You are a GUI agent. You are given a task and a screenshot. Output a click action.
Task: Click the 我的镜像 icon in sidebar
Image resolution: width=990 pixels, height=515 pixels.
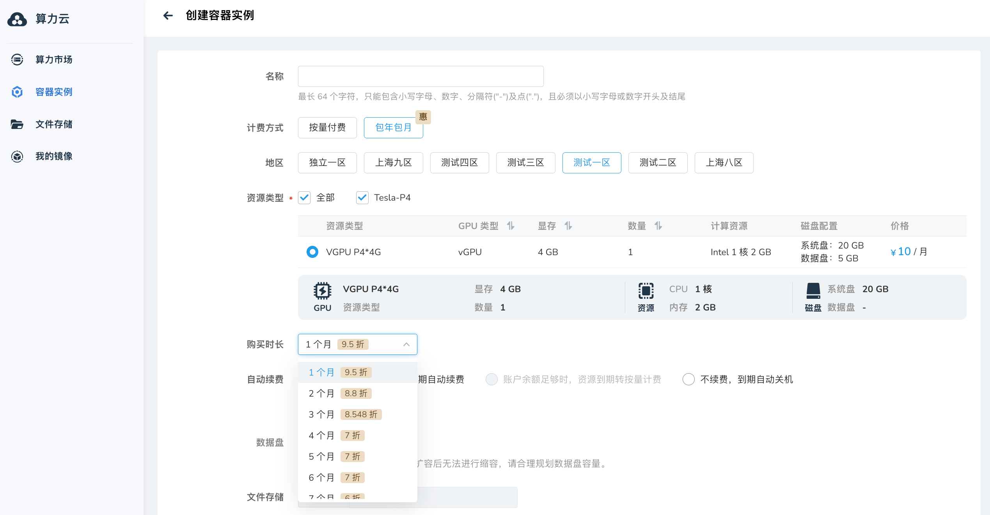17,156
